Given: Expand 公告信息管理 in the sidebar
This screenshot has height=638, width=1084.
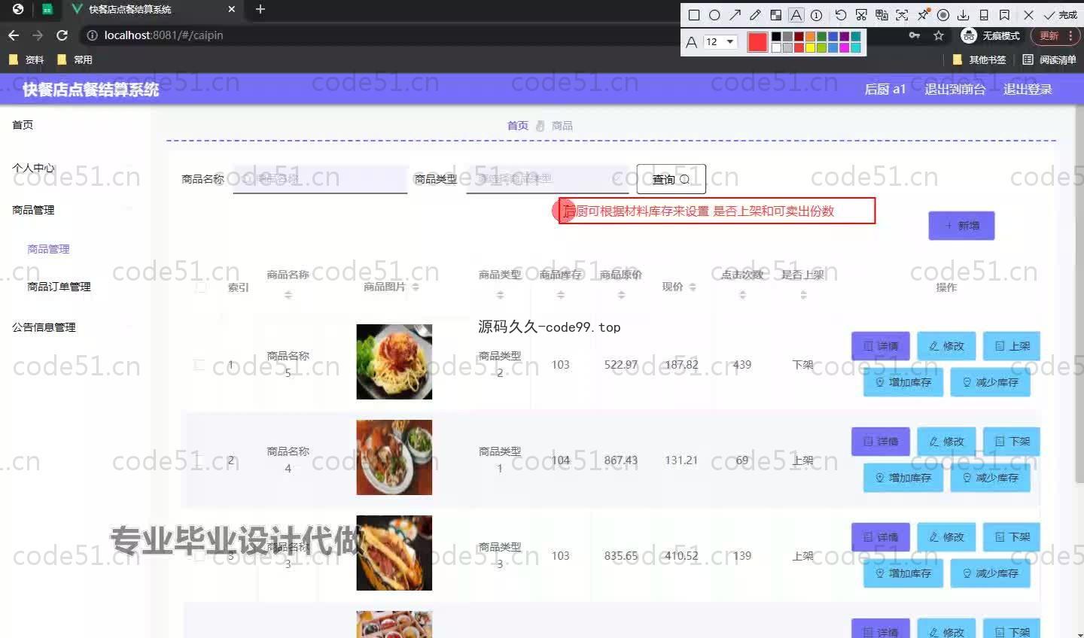Looking at the screenshot, I should click(44, 327).
